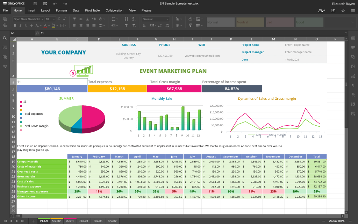Open the font size dropdown

[x=53, y=19]
